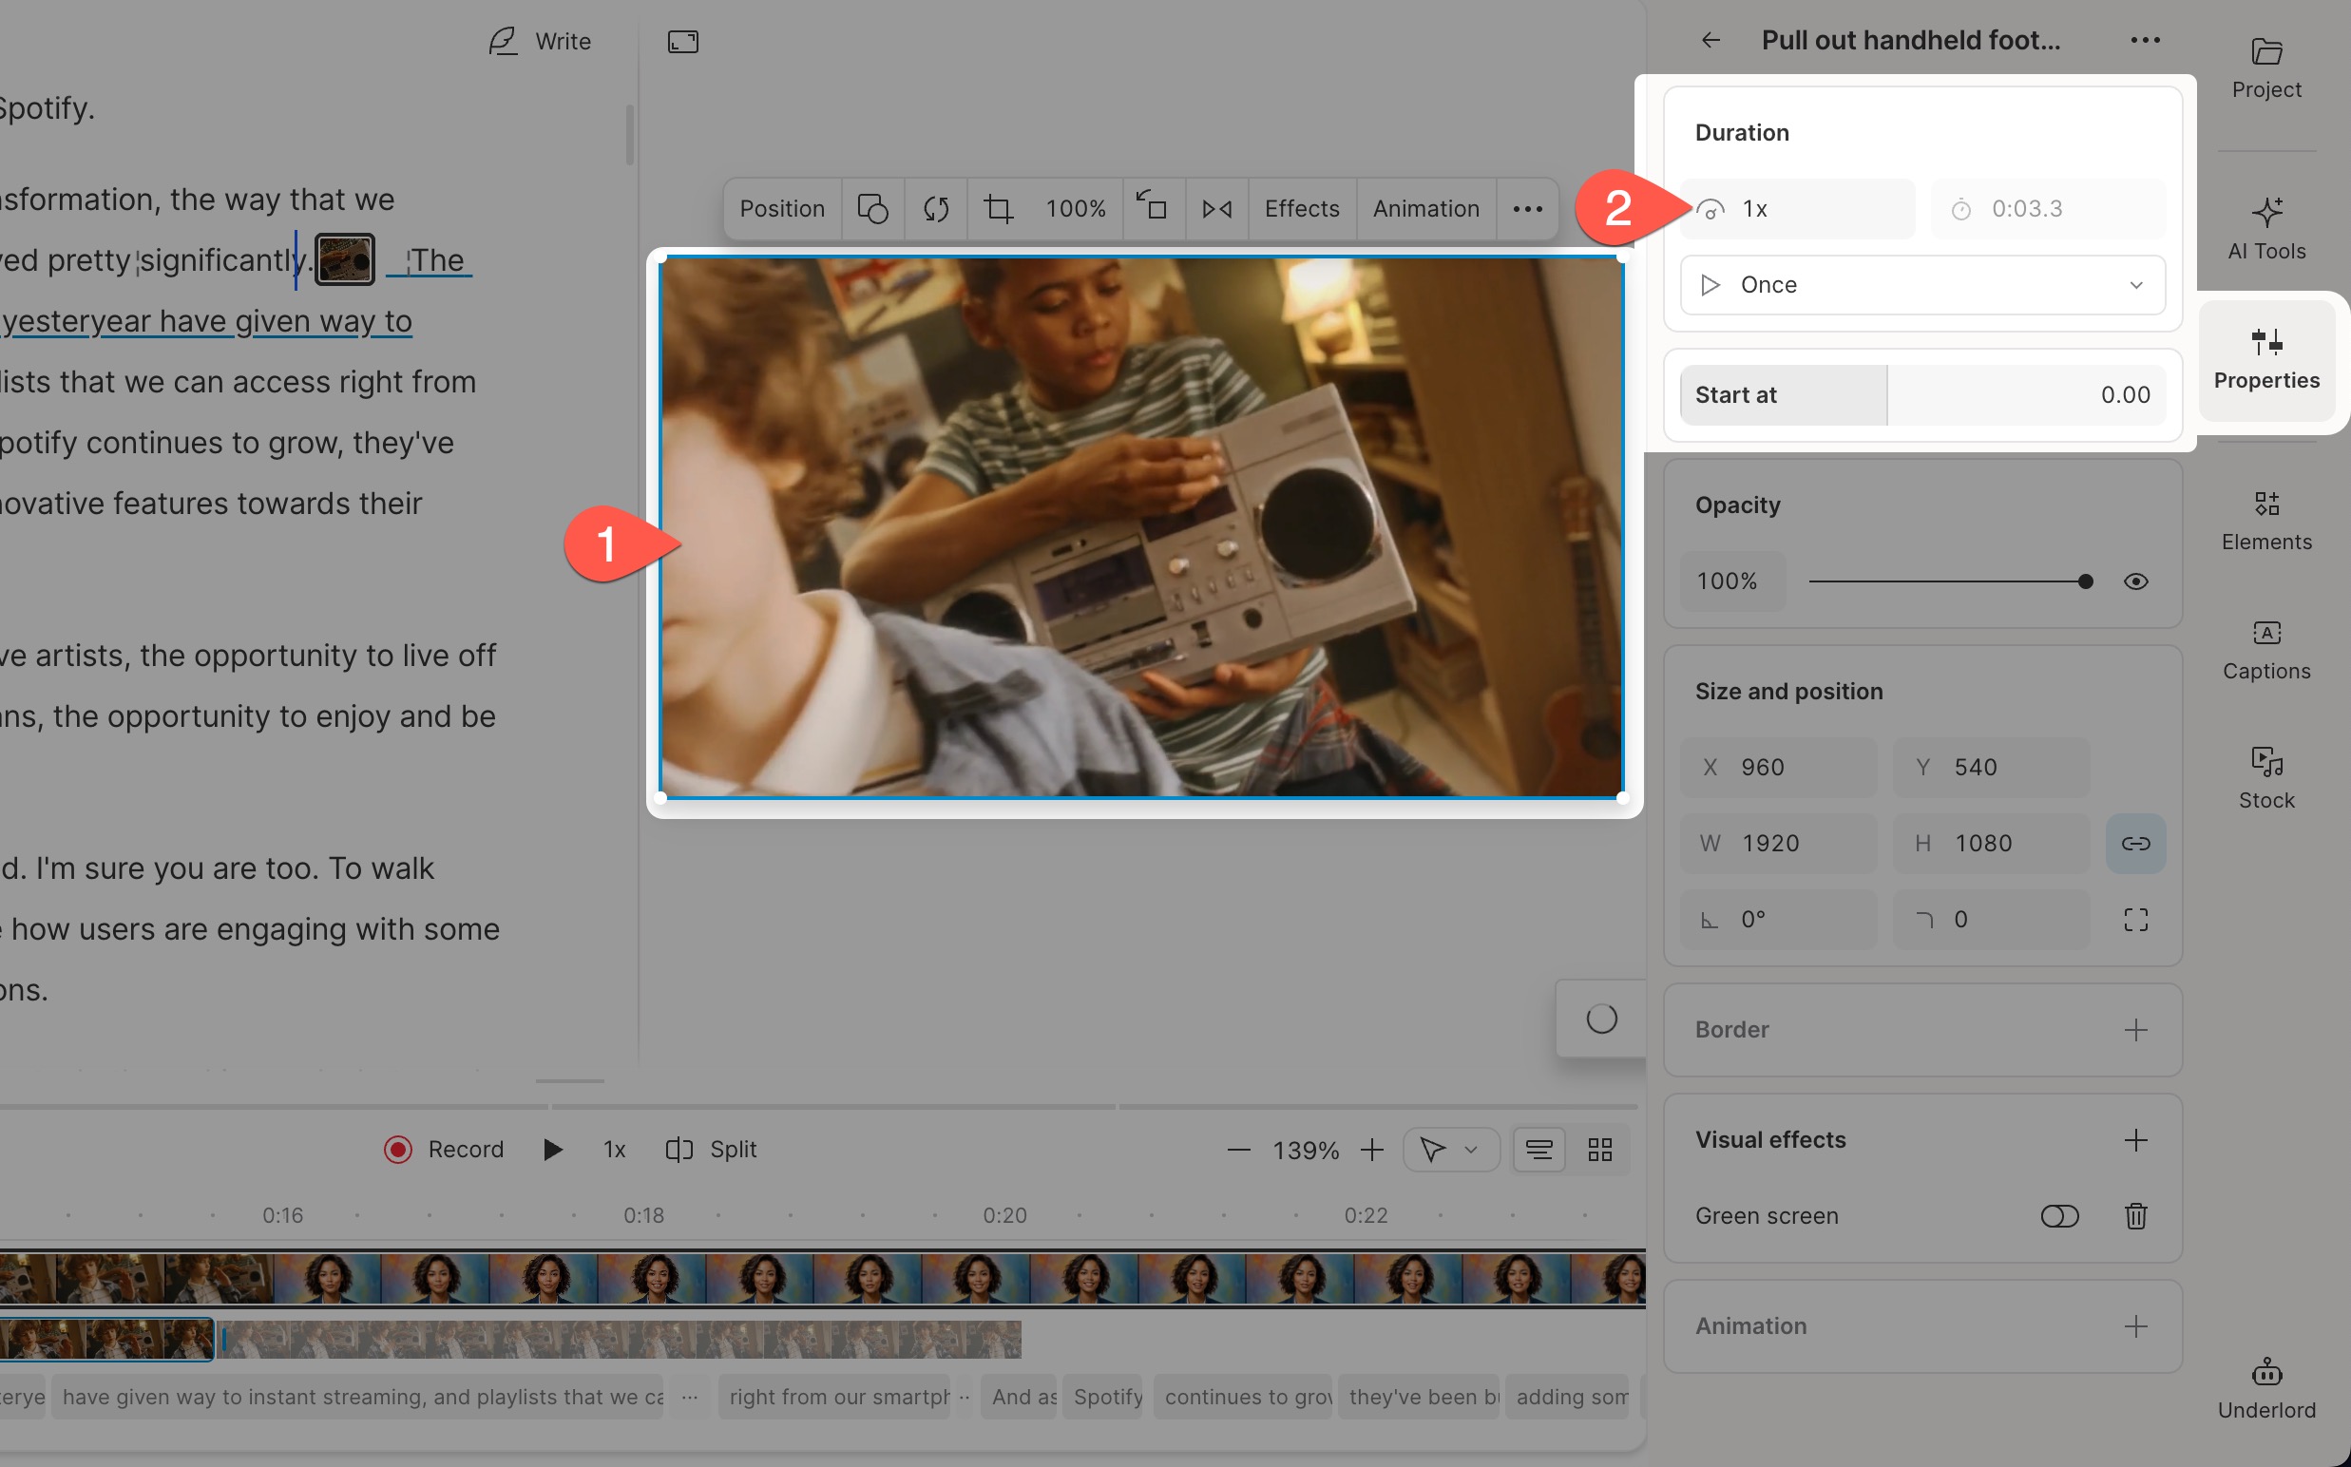Toggle the Green screen effect

pyautogui.click(x=2060, y=1216)
